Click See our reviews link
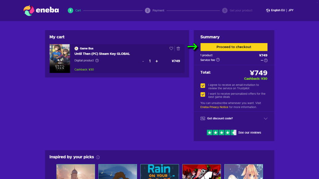 point(250,133)
